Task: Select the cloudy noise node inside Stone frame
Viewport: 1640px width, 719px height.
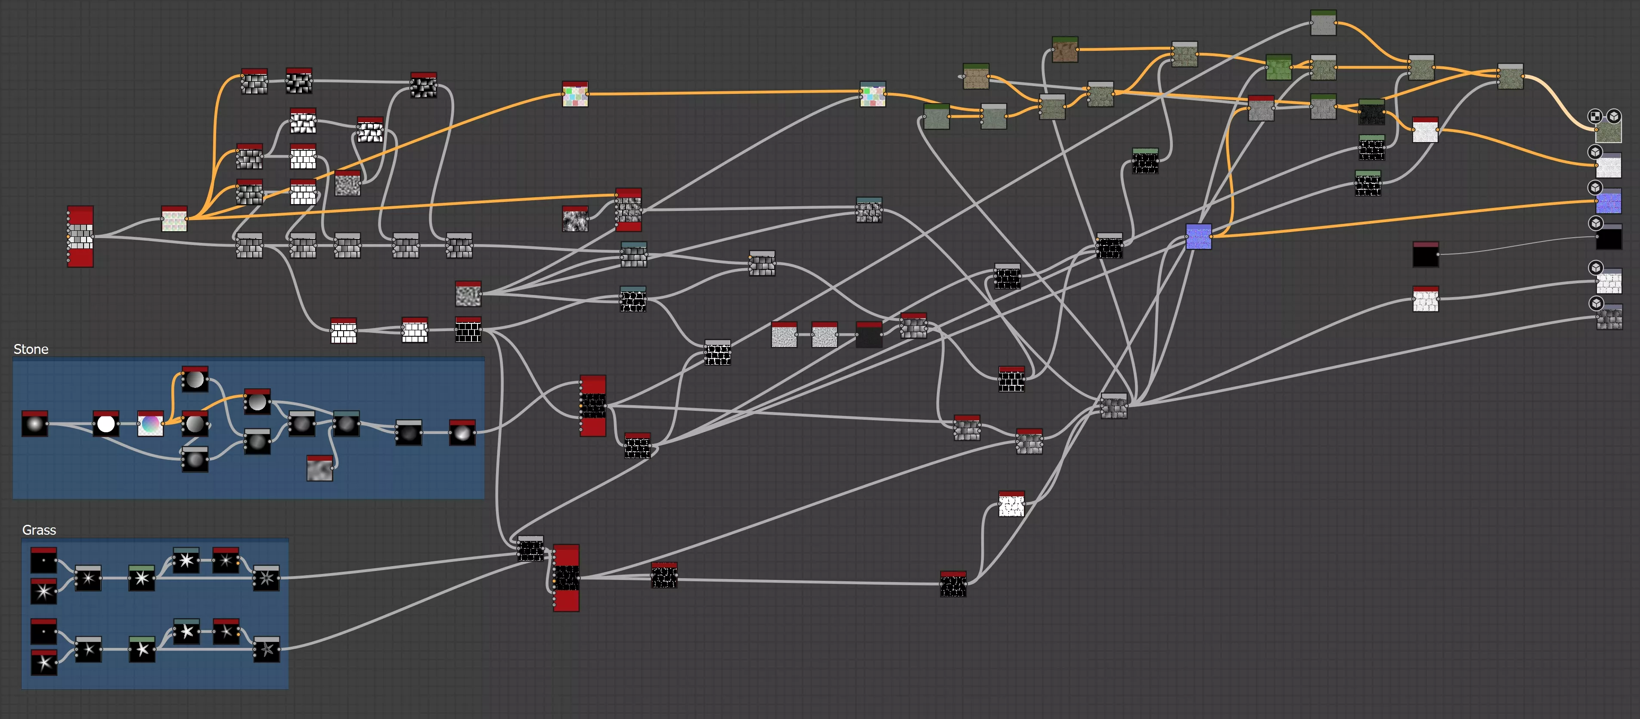Action: tap(319, 469)
